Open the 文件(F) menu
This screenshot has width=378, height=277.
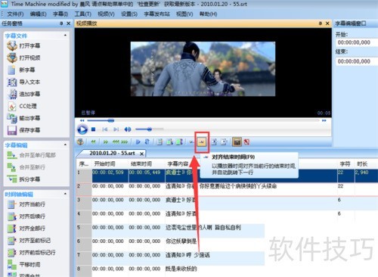15,14
